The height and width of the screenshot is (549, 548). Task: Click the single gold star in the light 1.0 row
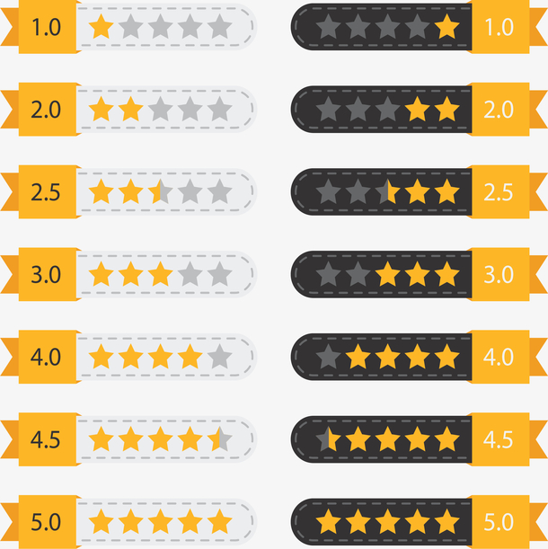(x=102, y=27)
